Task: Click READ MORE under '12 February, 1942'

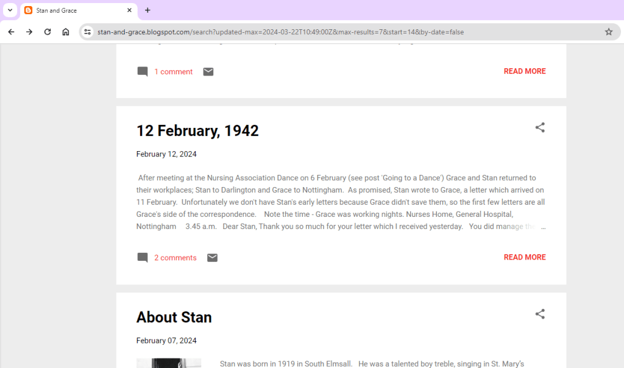Action: coord(525,257)
